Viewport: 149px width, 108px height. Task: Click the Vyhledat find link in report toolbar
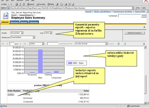(x=62, y=44)
